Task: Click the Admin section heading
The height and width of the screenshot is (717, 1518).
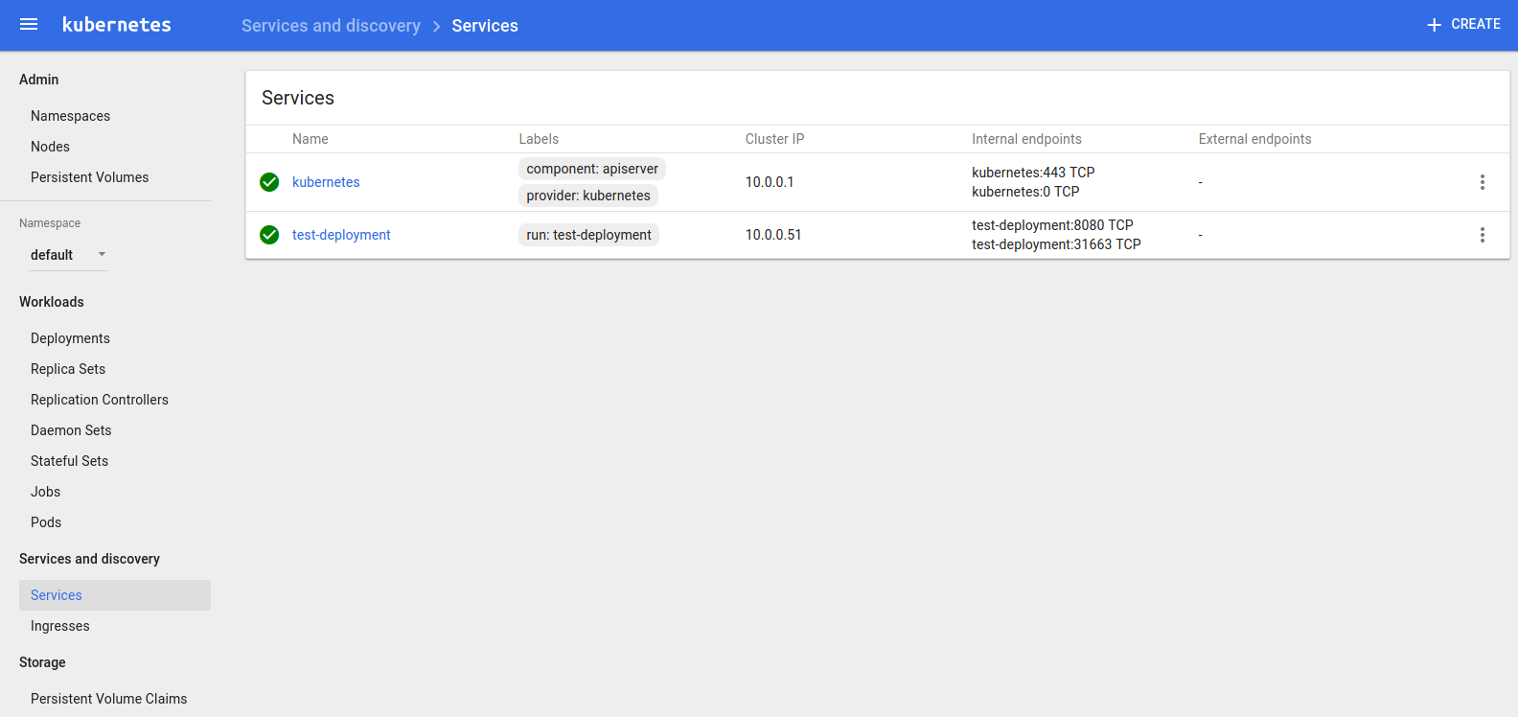Action: [38, 80]
